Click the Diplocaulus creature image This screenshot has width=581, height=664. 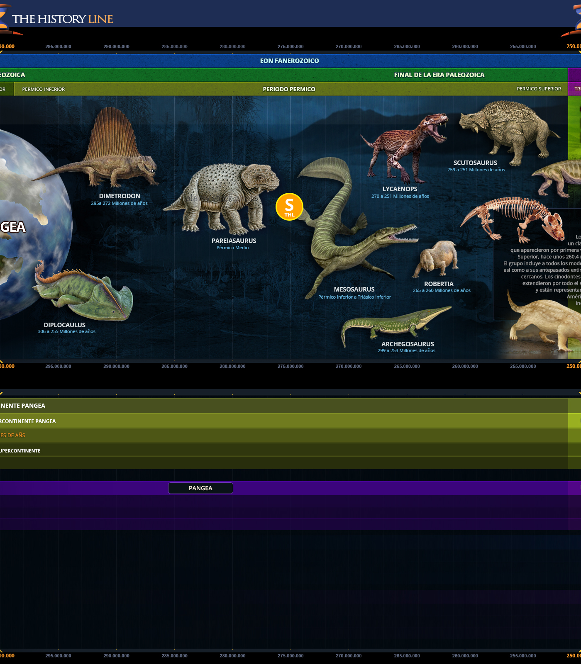click(83, 290)
